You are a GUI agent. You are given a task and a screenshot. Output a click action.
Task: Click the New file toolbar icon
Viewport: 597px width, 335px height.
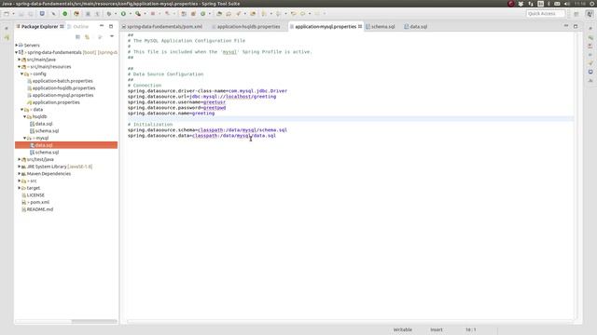(7, 14)
